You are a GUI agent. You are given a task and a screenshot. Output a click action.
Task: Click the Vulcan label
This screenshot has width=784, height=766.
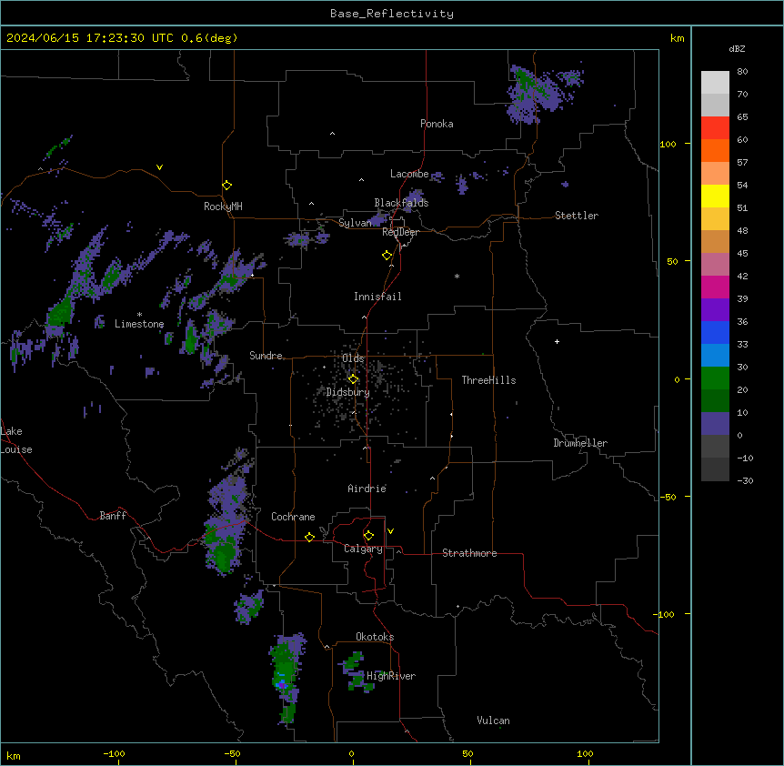[x=493, y=721]
